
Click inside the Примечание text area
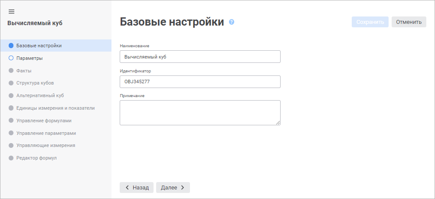point(200,113)
